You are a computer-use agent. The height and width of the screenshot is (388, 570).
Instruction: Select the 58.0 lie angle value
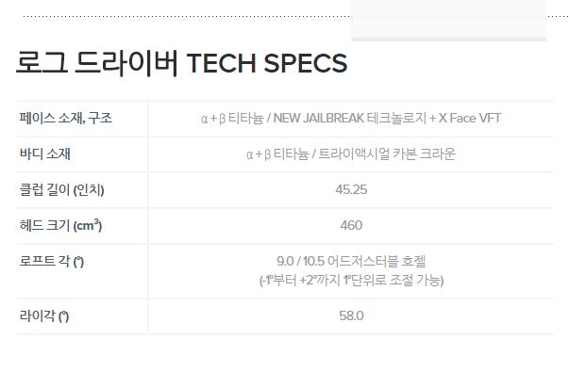click(x=351, y=315)
